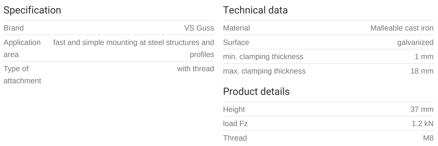Select the 18 mm value
Viewport: 438px width, 146px height.
[422, 71]
